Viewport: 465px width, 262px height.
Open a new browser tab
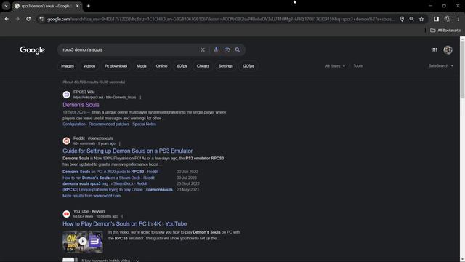(x=89, y=6)
